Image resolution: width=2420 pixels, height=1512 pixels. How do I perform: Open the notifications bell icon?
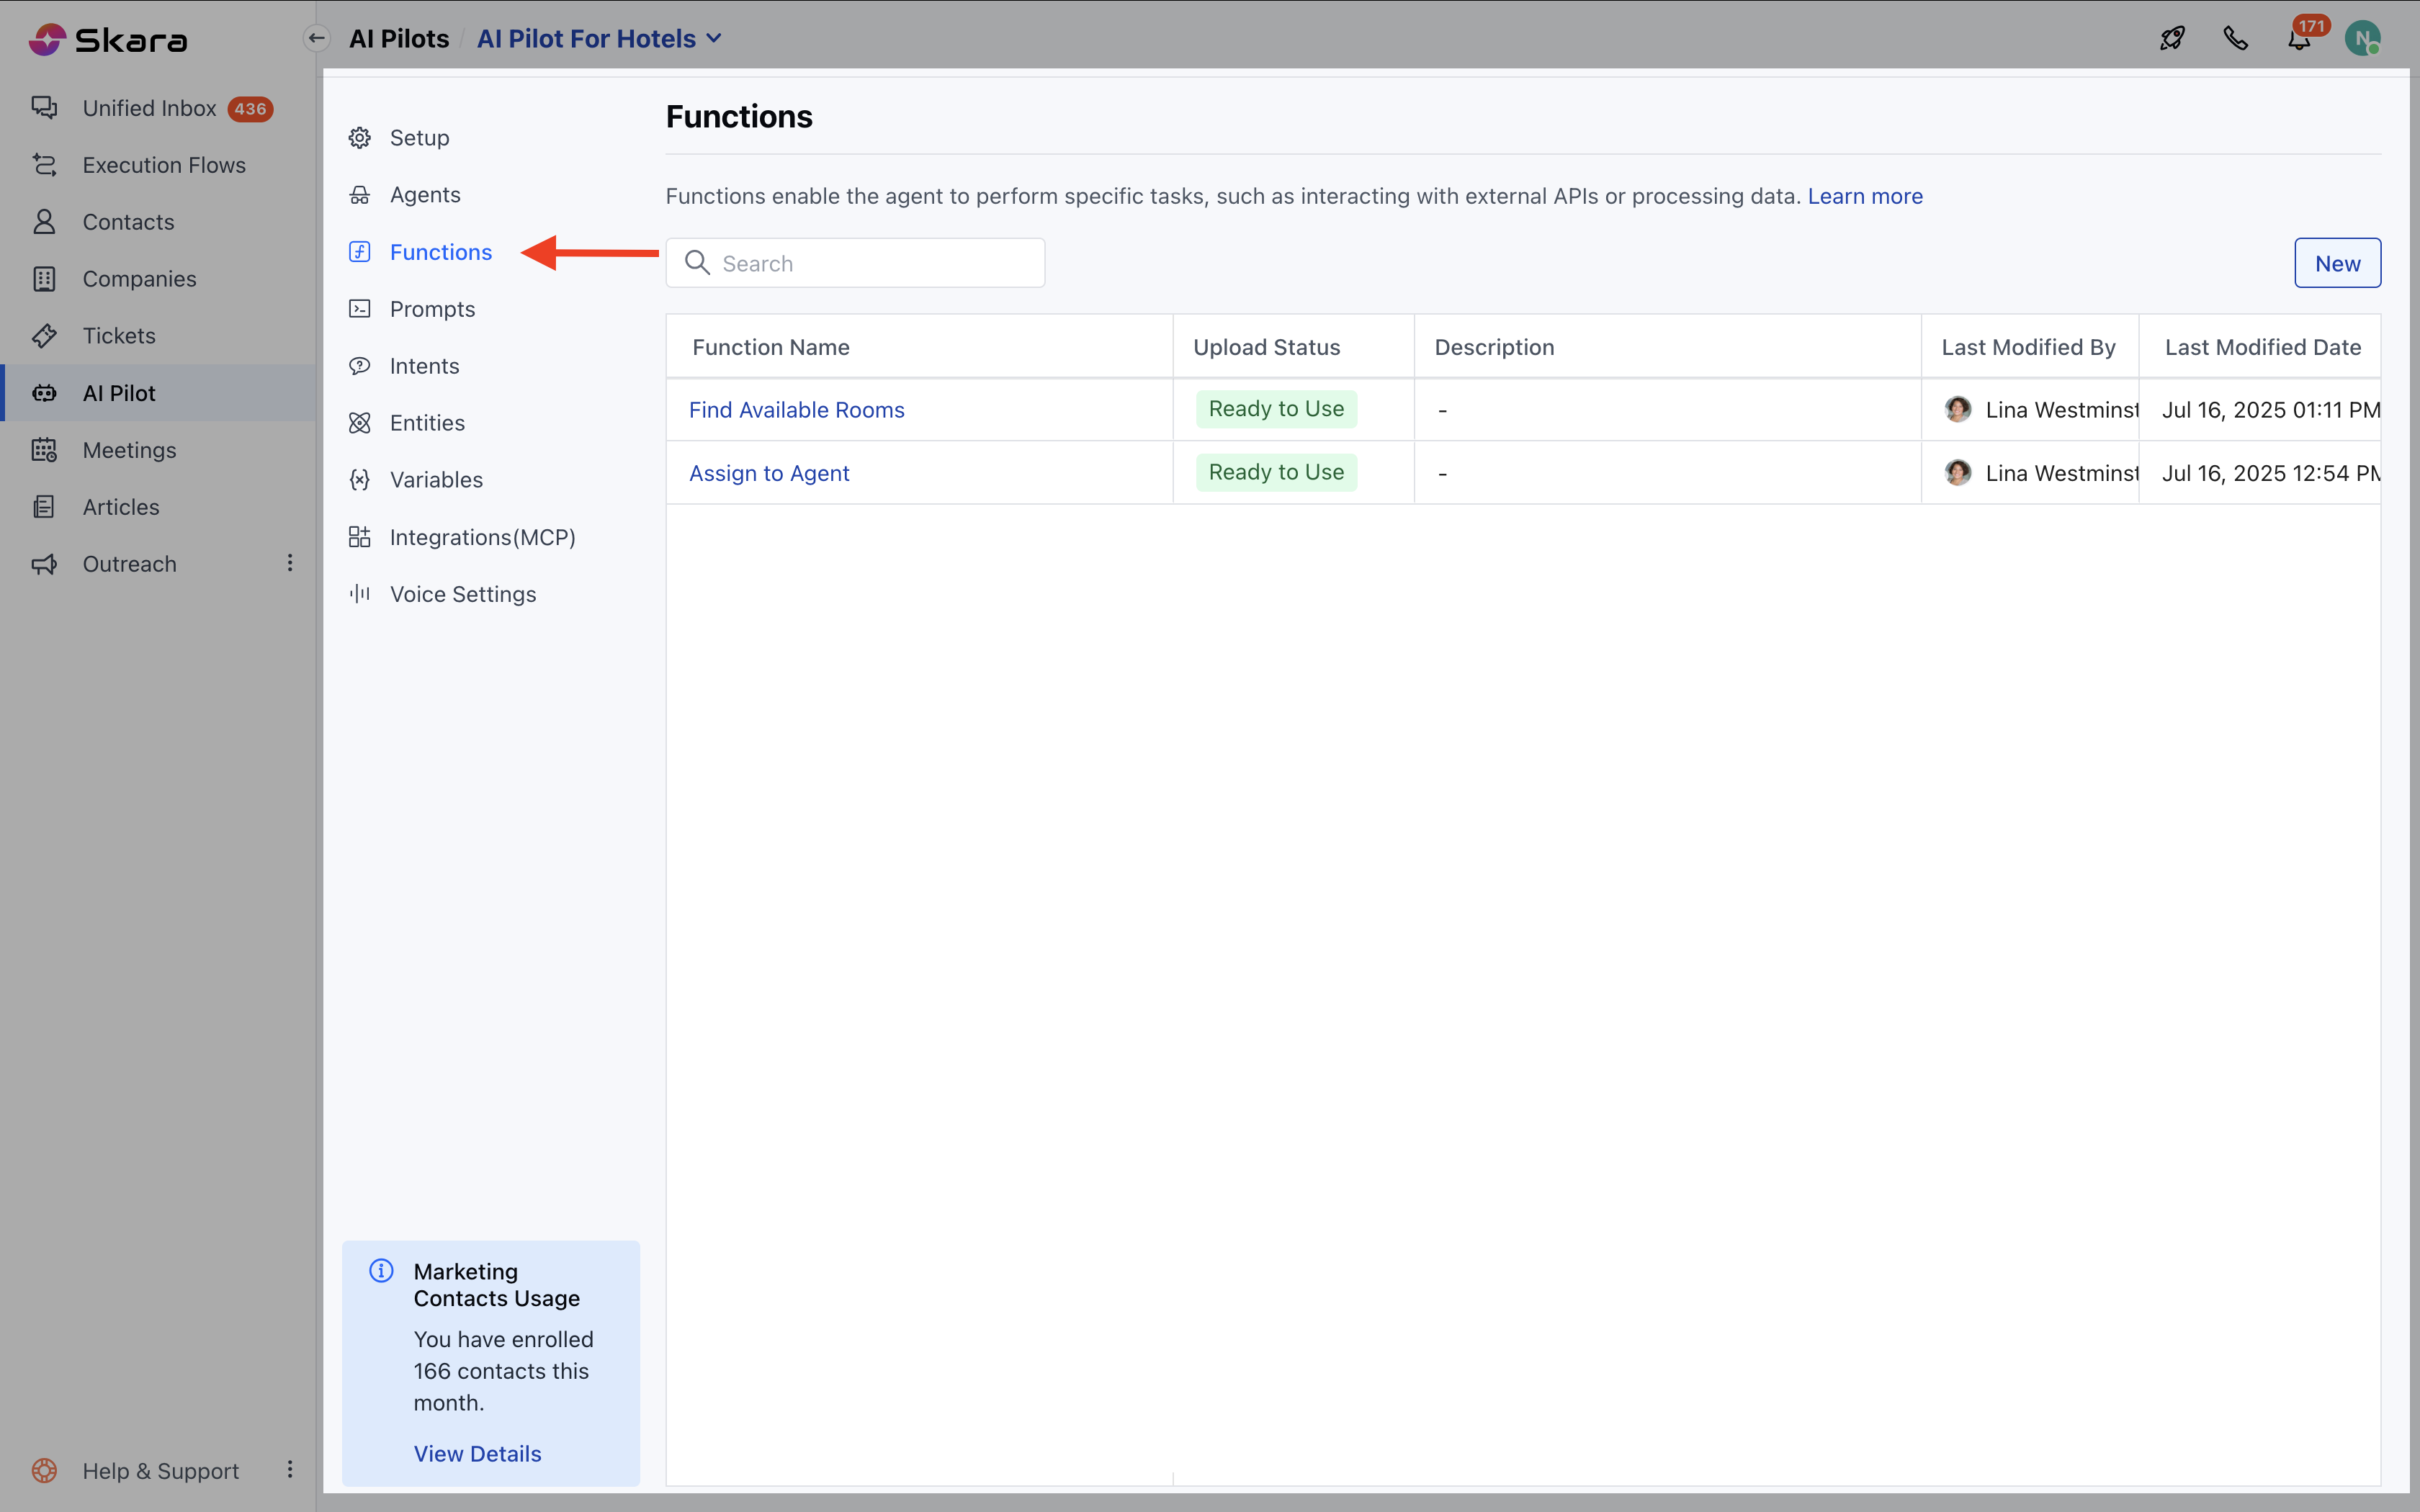point(2299,40)
